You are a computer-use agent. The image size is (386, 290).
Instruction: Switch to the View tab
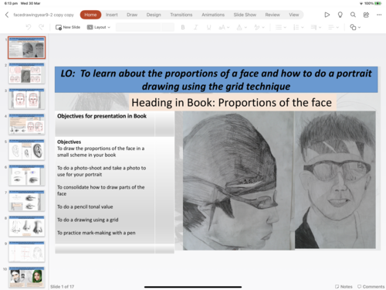294,15
